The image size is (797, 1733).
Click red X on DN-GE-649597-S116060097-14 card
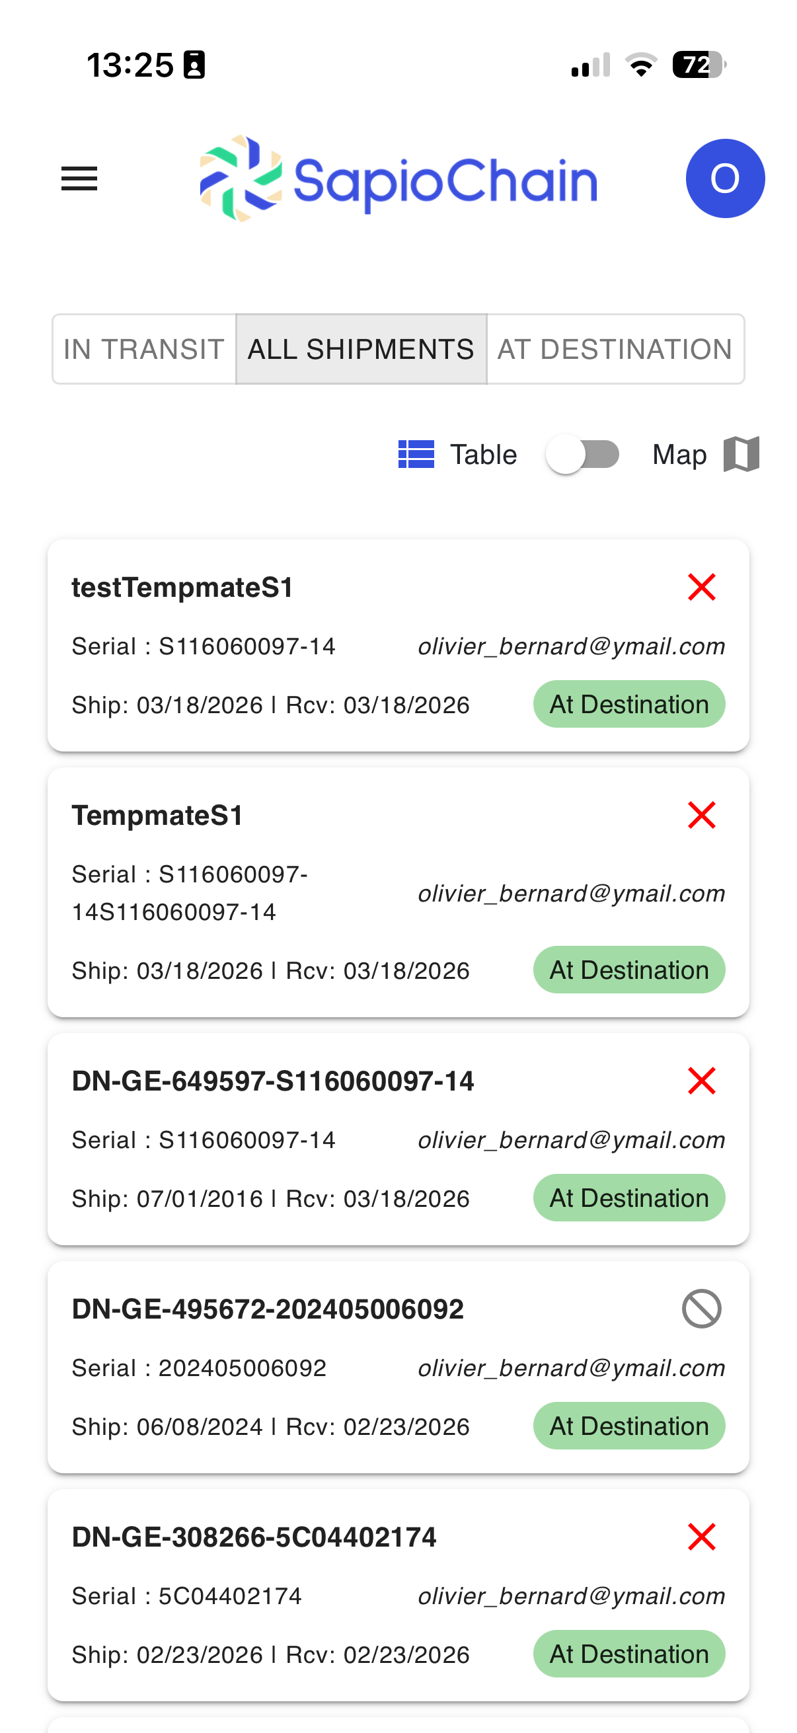701,1081
